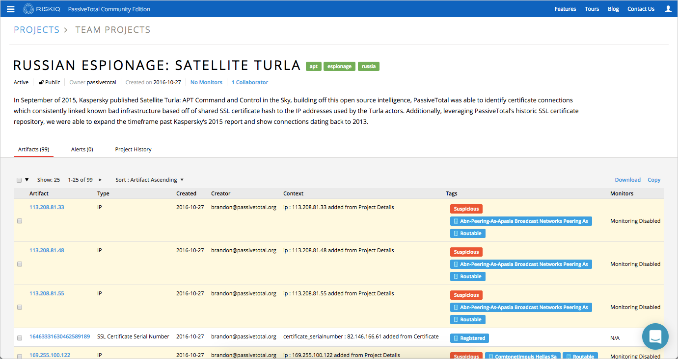This screenshot has height=359, width=678.
Task: Click Abn-Peering tag on 113.208.81.33 row
Action: point(521,221)
